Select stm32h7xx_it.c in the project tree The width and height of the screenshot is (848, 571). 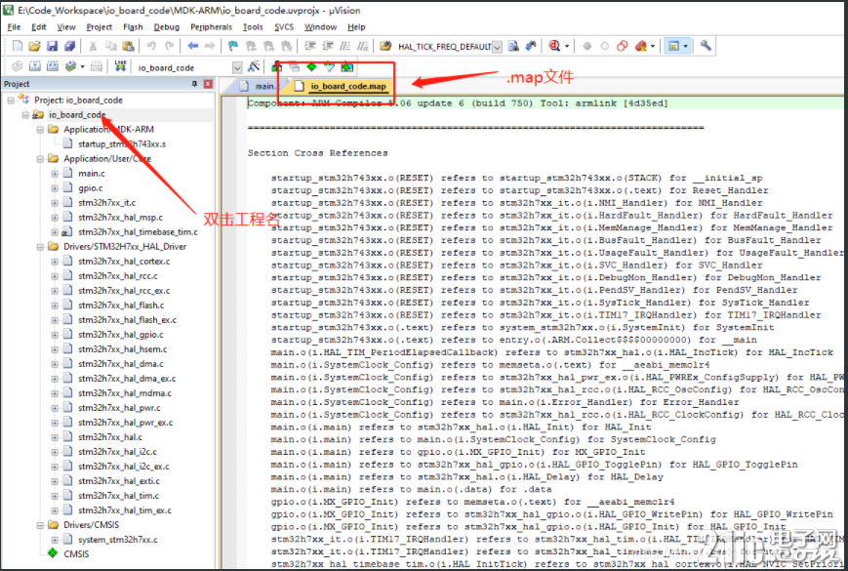(106, 203)
